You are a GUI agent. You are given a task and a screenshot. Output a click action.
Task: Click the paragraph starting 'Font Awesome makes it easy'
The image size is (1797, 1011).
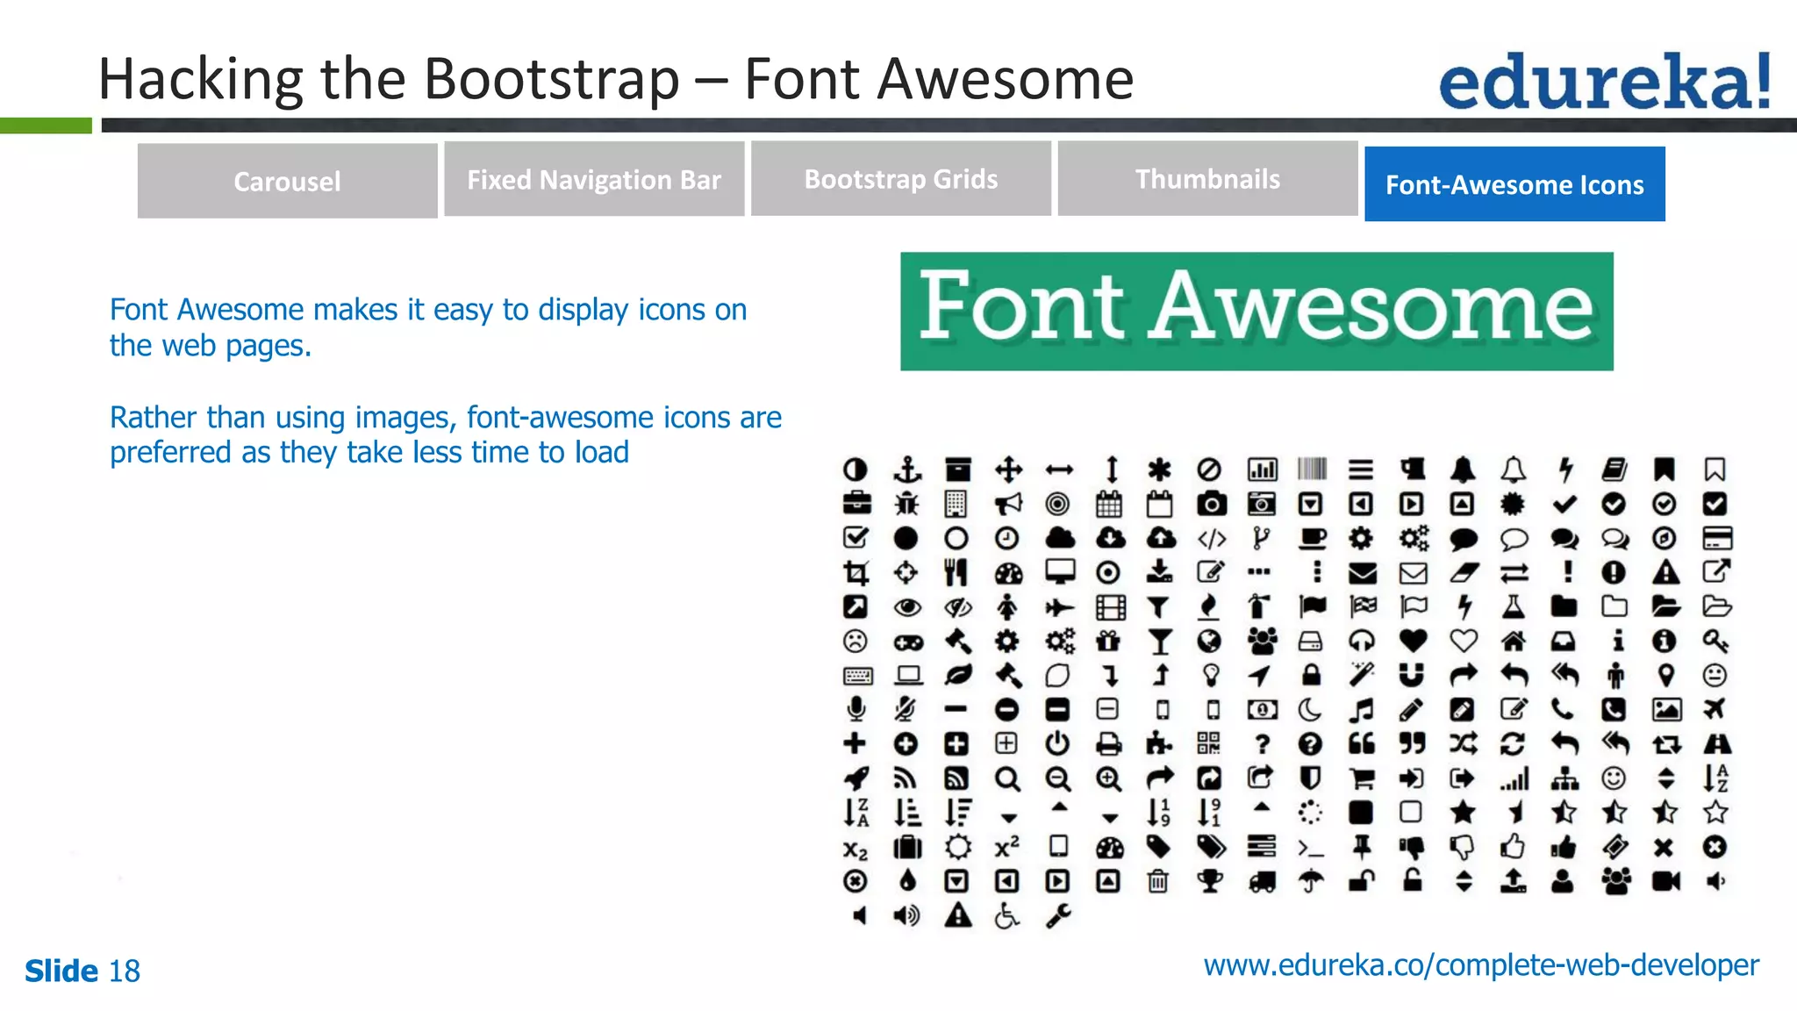click(428, 327)
